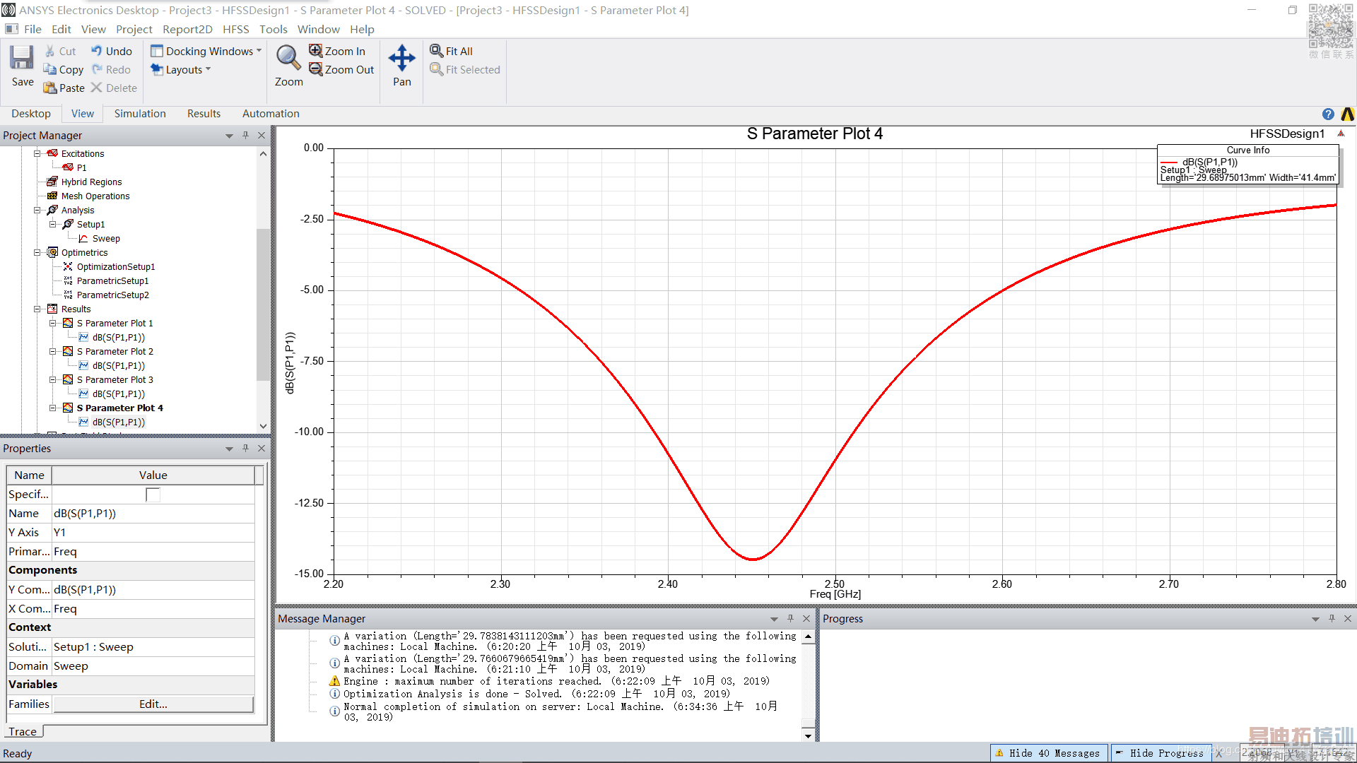Close the Properties panel
1357x763 pixels.
tap(262, 449)
